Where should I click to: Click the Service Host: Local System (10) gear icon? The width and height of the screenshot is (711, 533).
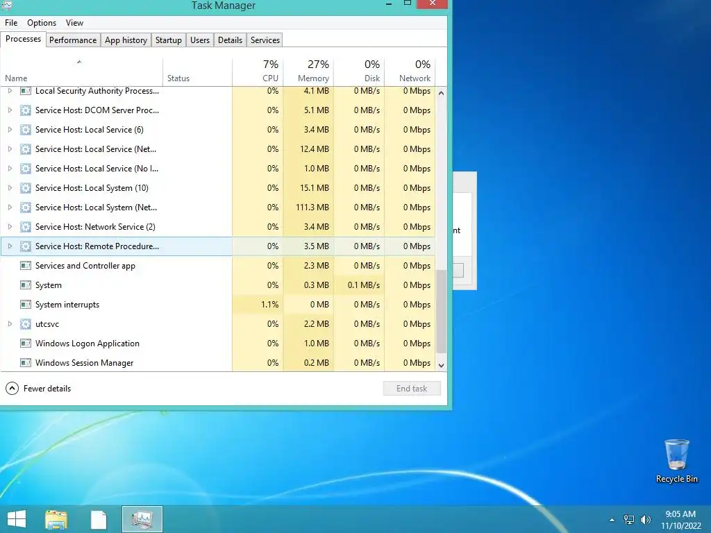pos(26,188)
